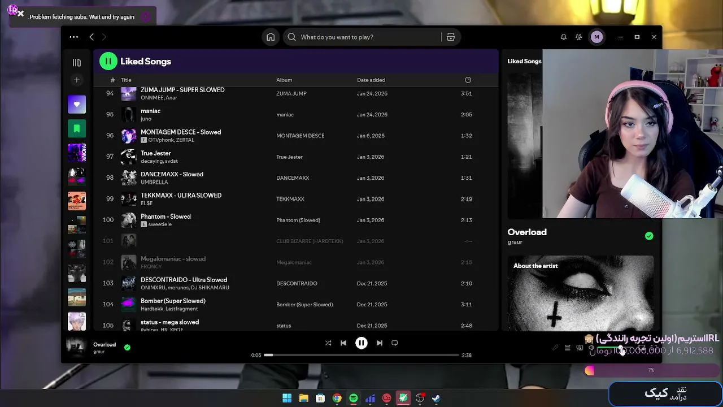Pause playback in the player bar
Viewport: 723px width, 407px height.
(x=361, y=343)
